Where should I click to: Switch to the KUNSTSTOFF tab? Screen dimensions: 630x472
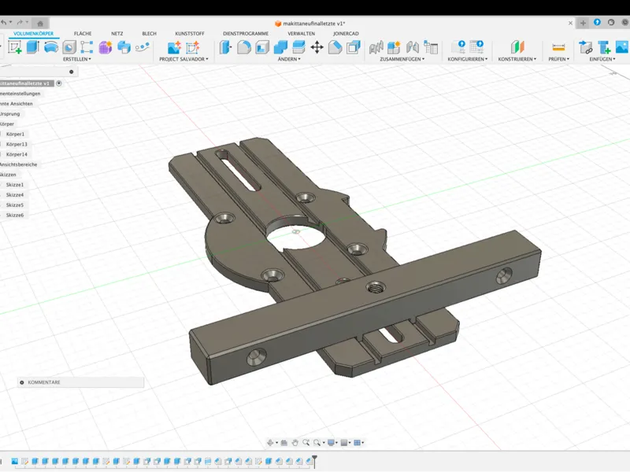coord(190,34)
